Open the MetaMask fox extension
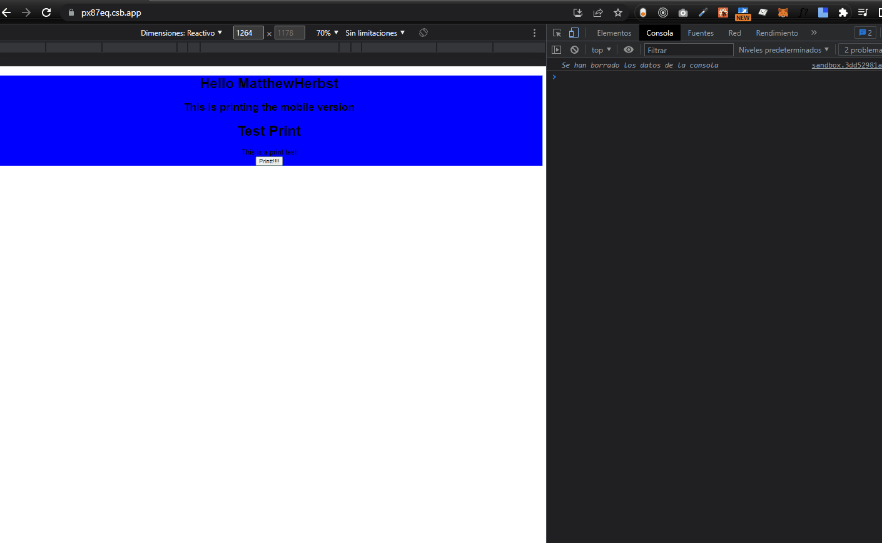This screenshot has width=882, height=543. coord(783,12)
